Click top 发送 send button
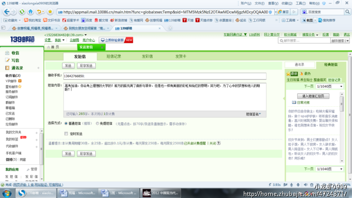 68,66
